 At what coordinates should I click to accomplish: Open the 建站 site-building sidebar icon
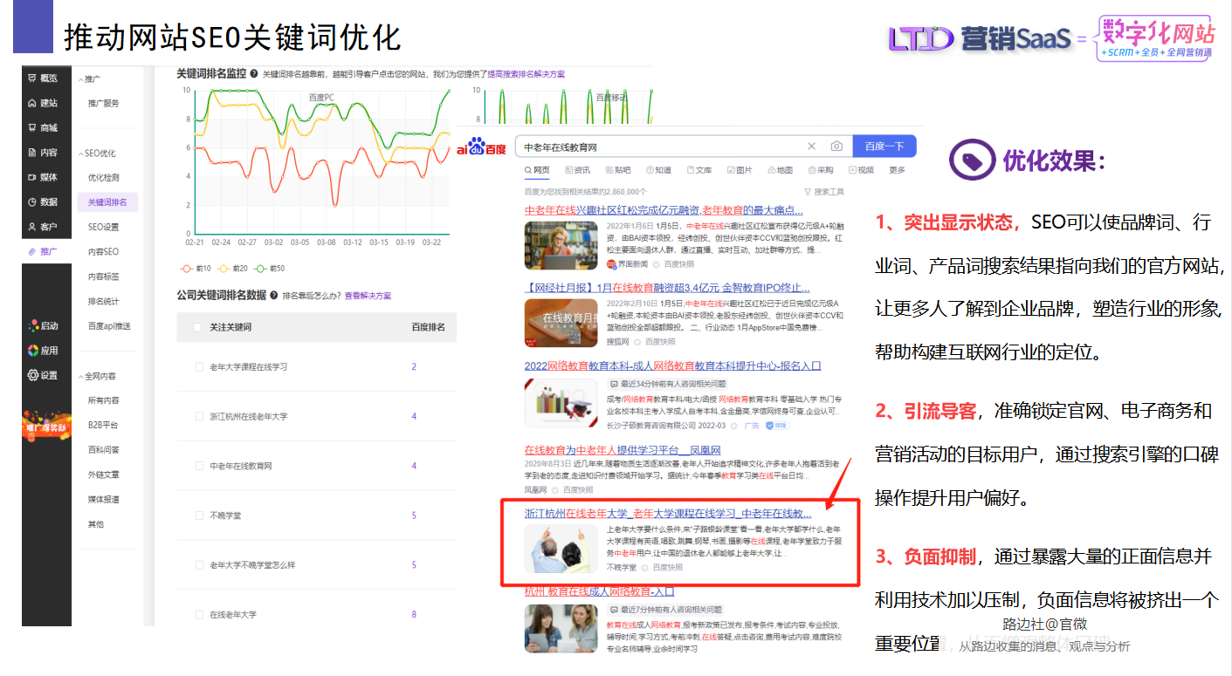tap(32, 103)
